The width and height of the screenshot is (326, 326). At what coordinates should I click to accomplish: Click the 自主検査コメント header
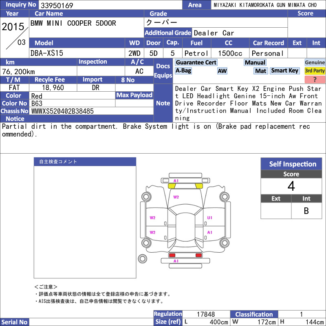pyautogui.click(x=85, y=161)
